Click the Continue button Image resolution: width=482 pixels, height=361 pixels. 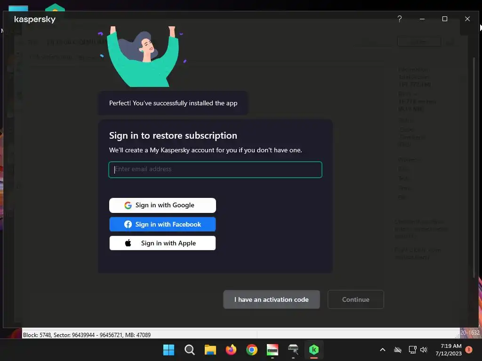356,299
